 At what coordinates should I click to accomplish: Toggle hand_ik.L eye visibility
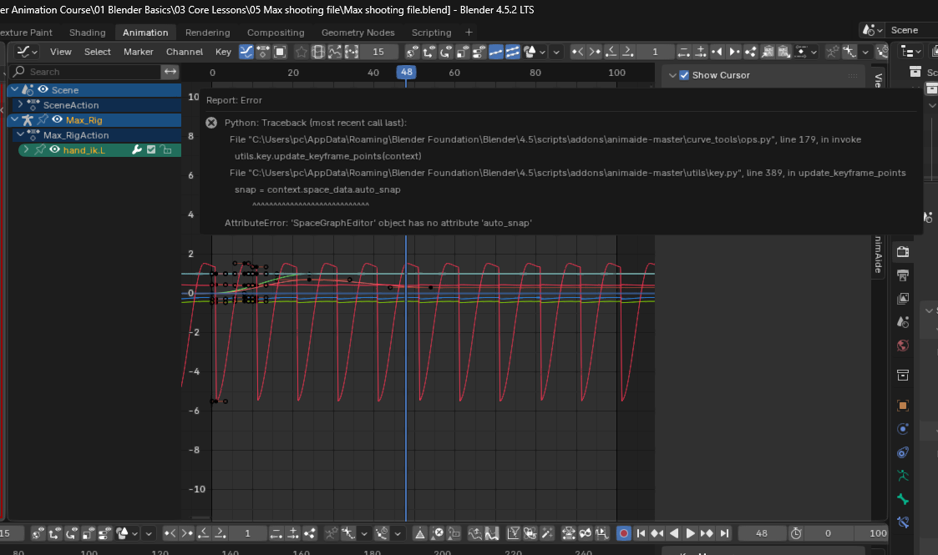click(54, 149)
